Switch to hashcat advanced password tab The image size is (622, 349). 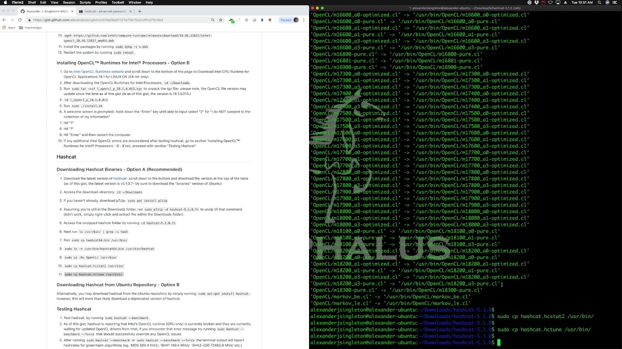(104, 11)
